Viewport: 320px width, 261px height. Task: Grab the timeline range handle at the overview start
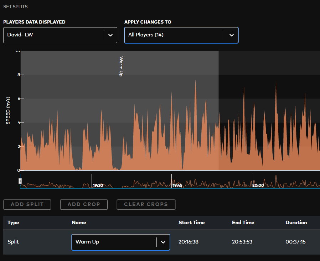20,181
